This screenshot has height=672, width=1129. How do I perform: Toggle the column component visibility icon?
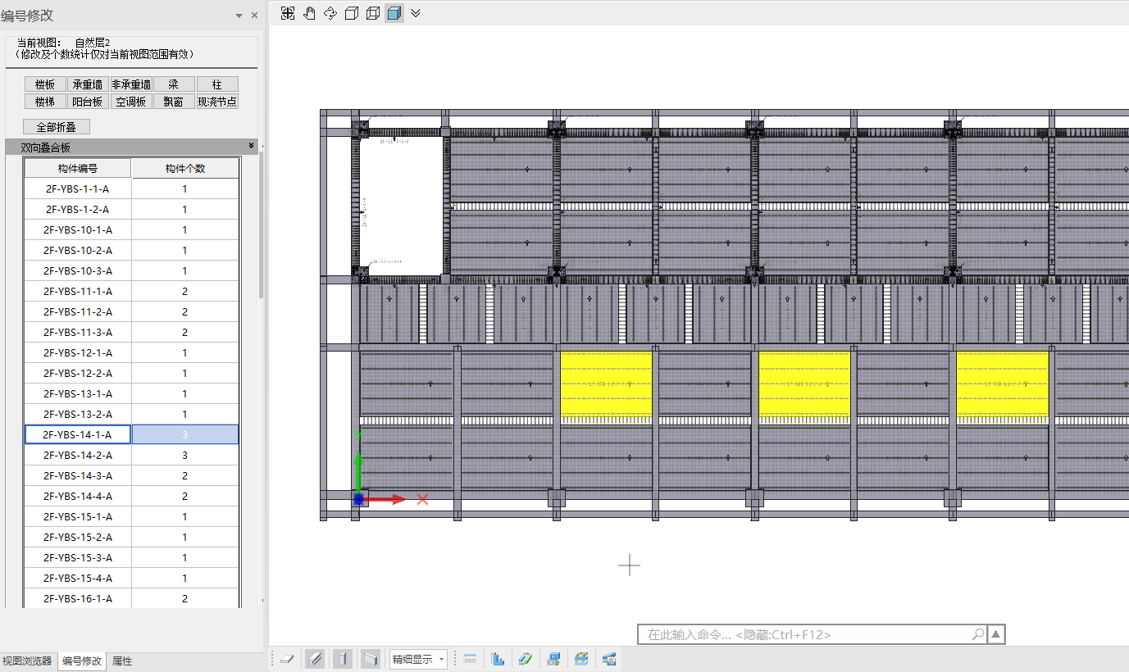pos(343,659)
